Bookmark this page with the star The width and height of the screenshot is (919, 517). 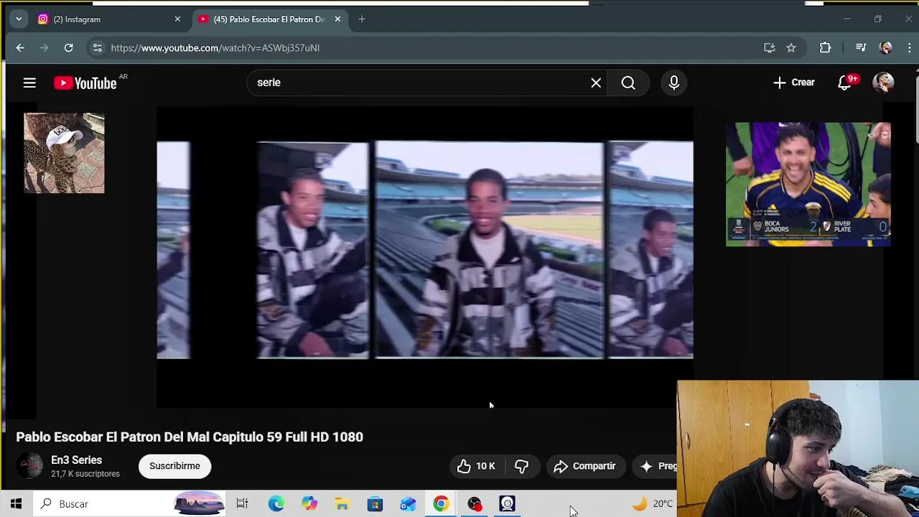coord(791,48)
